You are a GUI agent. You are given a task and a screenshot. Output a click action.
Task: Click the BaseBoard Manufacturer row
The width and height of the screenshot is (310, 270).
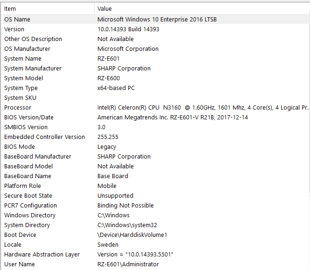point(38,157)
